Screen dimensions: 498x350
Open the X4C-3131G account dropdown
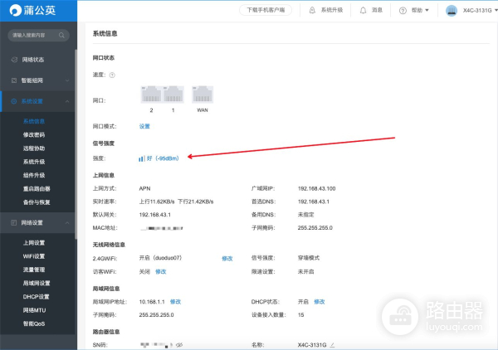tap(480, 11)
